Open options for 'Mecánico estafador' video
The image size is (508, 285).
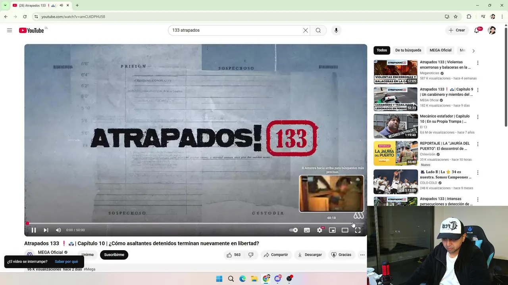(x=478, y=117)
